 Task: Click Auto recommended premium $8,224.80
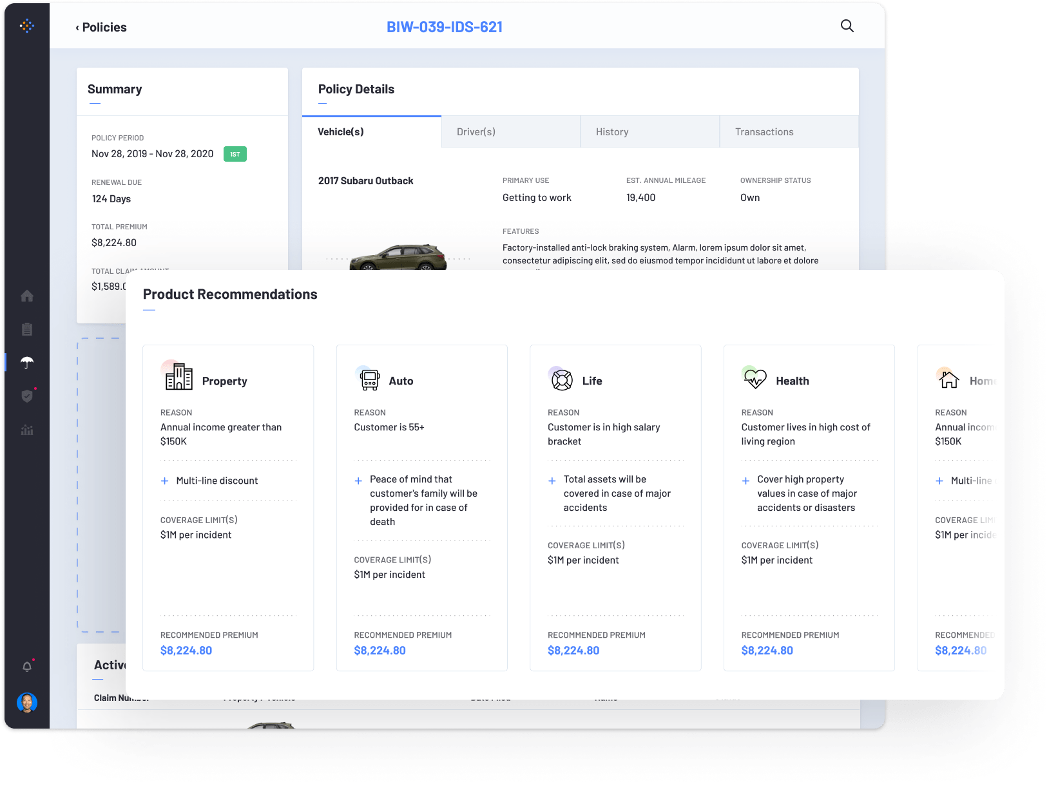[x=380, y=651]
